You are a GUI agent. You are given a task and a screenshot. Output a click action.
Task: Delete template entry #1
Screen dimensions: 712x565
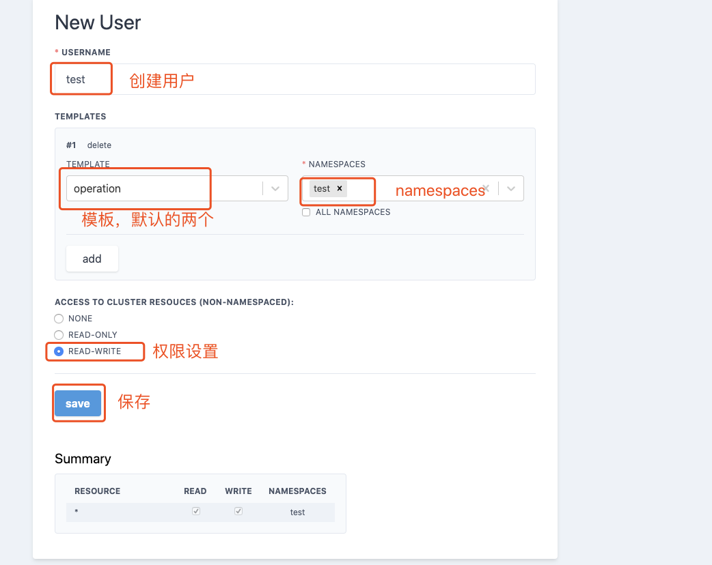(x=99, y=145)
